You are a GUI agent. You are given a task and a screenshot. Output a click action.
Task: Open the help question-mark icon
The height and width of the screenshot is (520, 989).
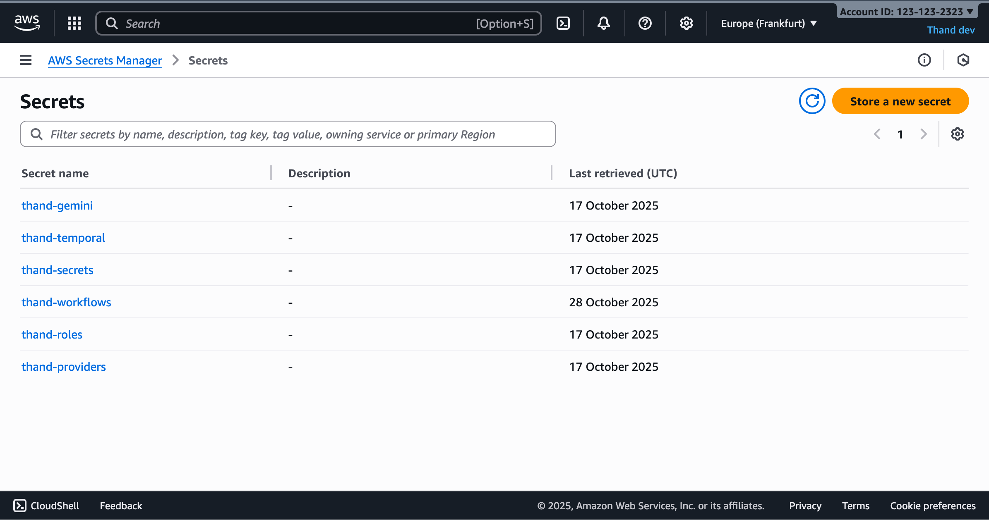(644, 23)
